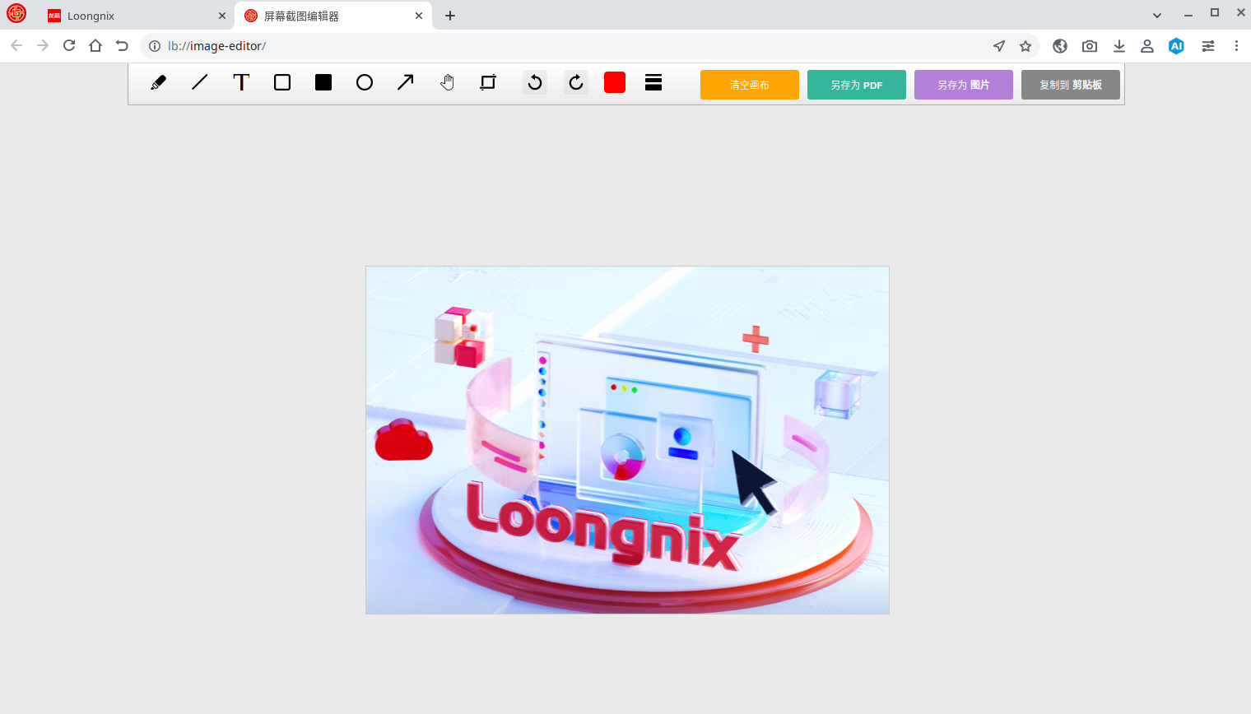Click the Loongnix browser logo
Viewport: 1251px width, 714px height.
[x=16, y=13]
